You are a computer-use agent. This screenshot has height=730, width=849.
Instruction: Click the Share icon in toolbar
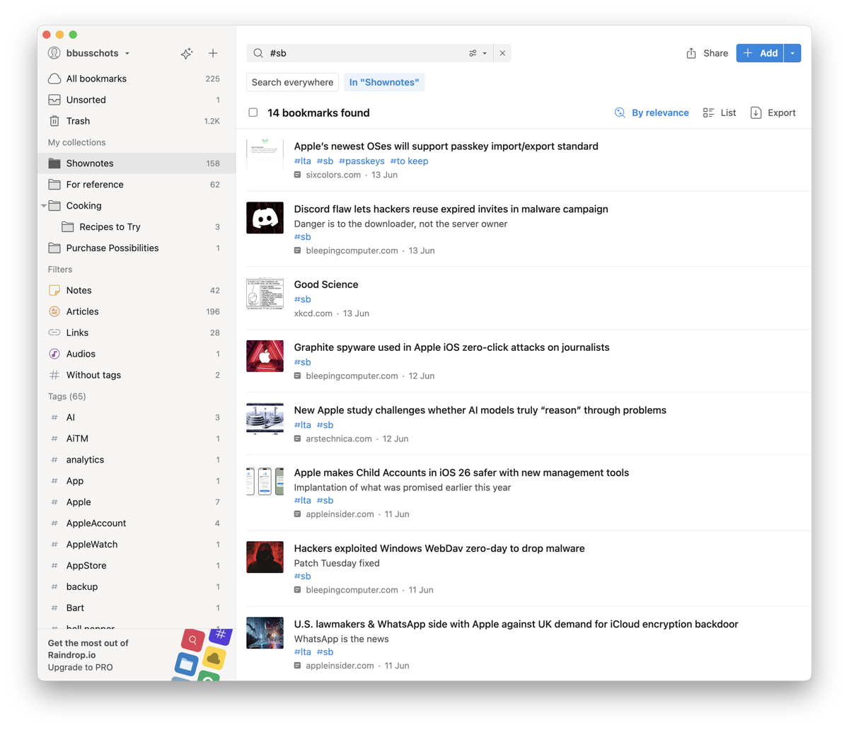(691, 54)
